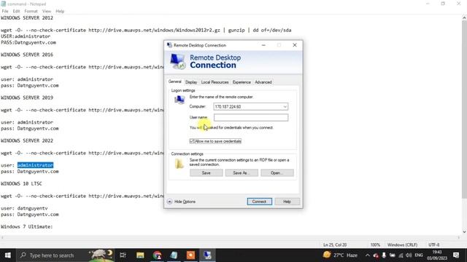Screen dimensions: 467x262
Task: Open Notepad Edit menu
Action: [16, 12]
